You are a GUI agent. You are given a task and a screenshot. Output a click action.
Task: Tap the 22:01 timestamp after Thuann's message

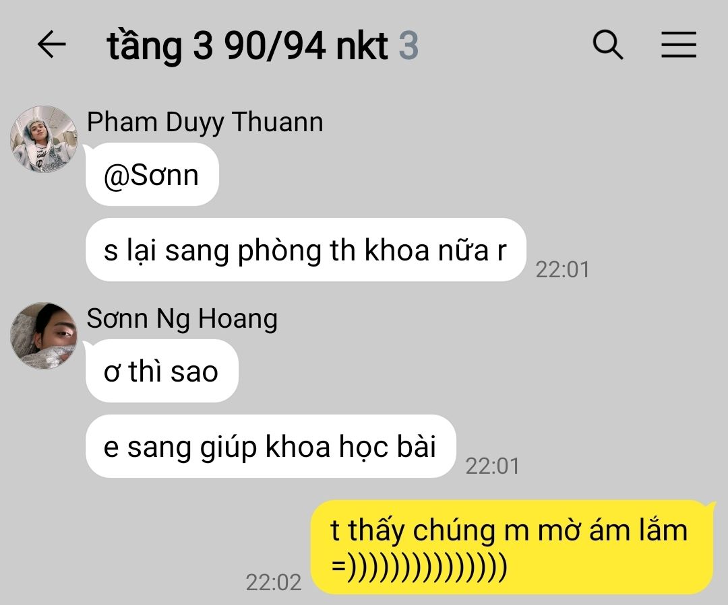[x=562, y=269]
